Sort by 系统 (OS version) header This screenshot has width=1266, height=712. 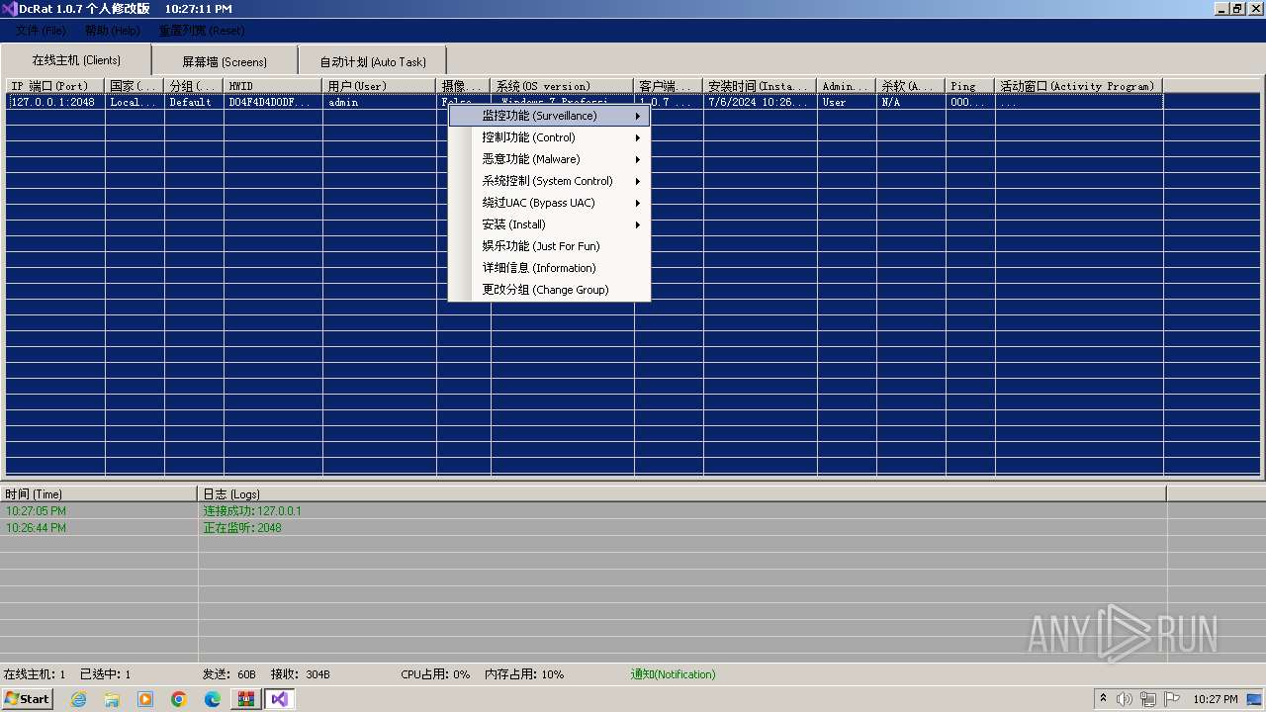pos(563,86)
